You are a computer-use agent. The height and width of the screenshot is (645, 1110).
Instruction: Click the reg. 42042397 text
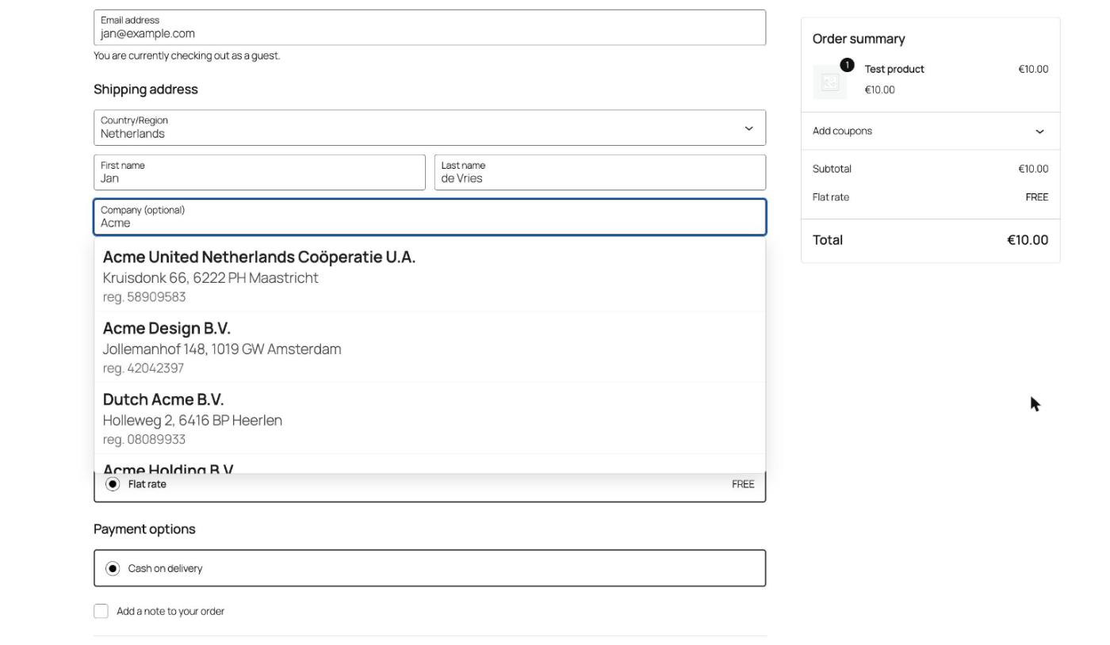coord(144,368)
